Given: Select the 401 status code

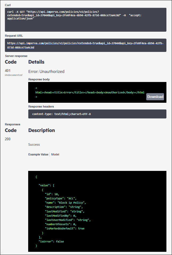Looking at the screenshot, I should tap(8, 71).
